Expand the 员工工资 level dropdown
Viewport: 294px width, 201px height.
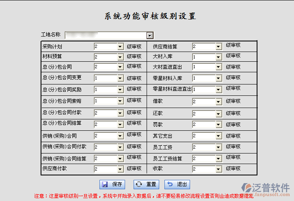[218, 147]
